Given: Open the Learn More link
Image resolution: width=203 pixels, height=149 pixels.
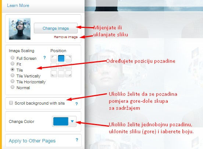Looking at the screenshot, I should [18, 6].
